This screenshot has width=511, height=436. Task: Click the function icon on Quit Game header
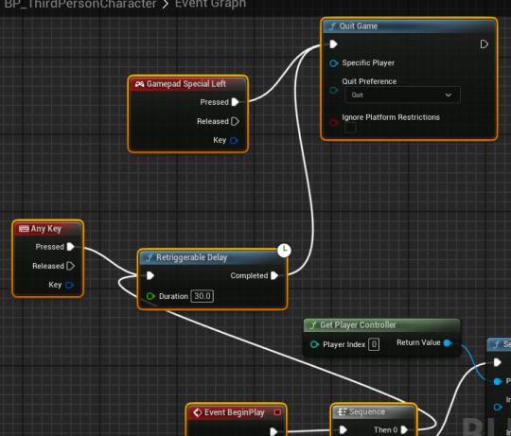point(332,26)
